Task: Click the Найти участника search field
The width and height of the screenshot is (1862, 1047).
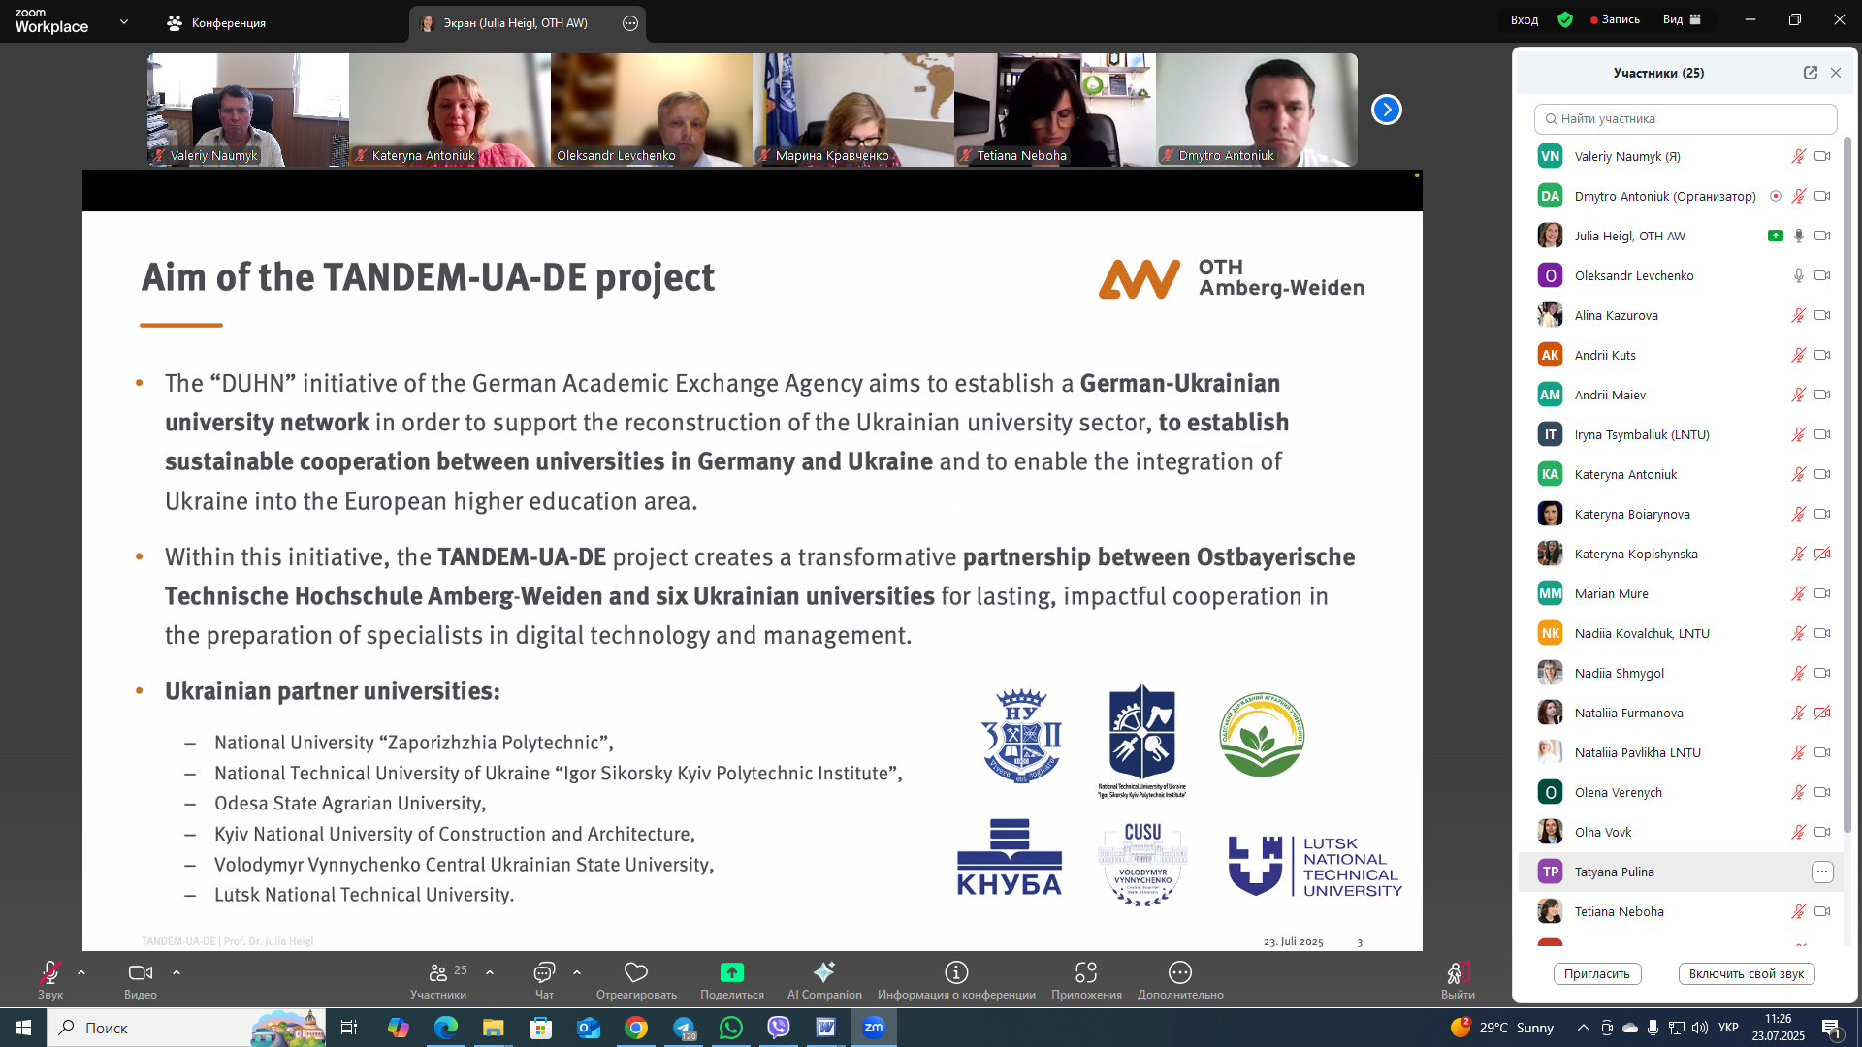Action: click(x=1685, y=119)
